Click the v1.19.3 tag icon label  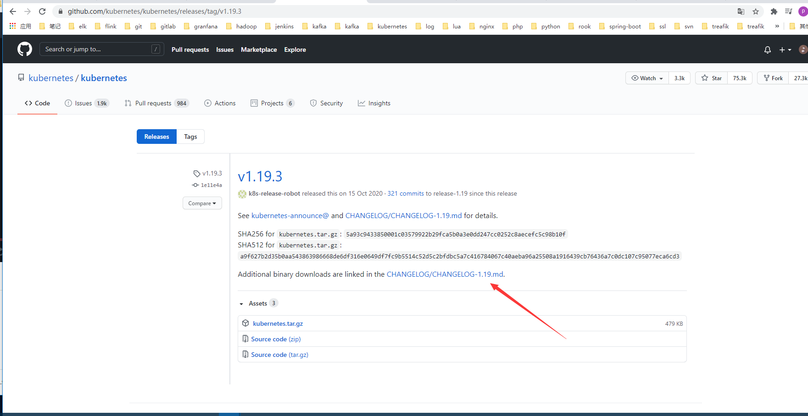[208, 173]
